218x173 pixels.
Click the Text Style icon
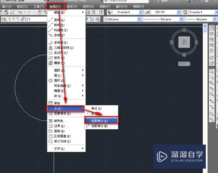[109, 12]
